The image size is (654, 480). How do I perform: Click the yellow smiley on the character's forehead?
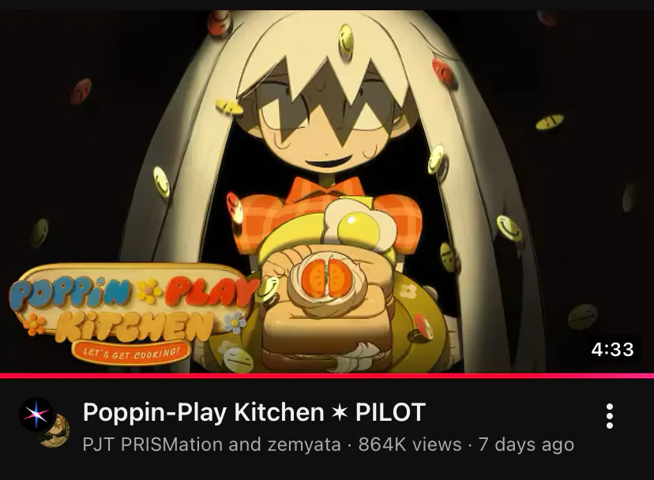click(346, 41)
